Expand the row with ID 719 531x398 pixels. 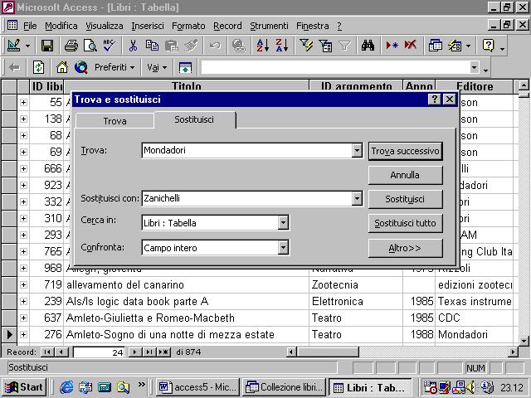click(23, 285)
